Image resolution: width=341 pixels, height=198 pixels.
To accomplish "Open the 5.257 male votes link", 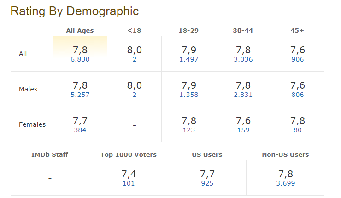I will click(x=80, y=95).
